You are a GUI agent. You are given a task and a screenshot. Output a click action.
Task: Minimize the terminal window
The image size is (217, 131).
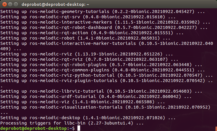(10, 4)
